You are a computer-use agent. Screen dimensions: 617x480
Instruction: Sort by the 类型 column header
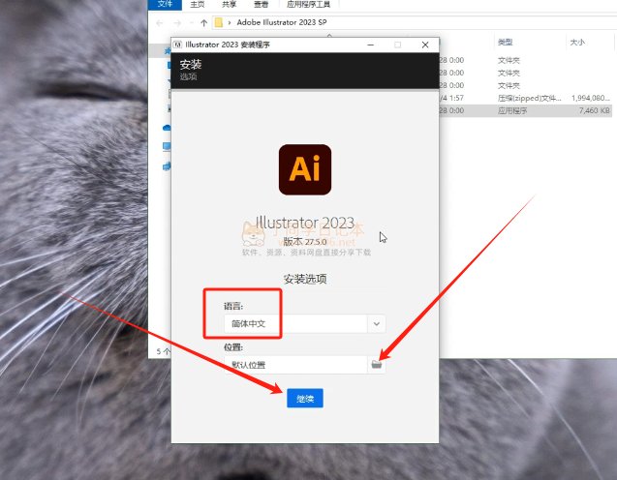(x=506, y=42)
